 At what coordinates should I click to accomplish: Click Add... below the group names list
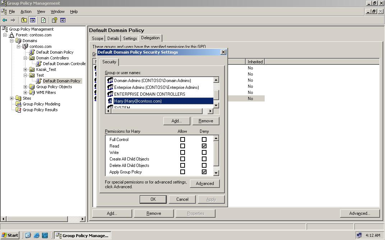(x=177, y=121)
